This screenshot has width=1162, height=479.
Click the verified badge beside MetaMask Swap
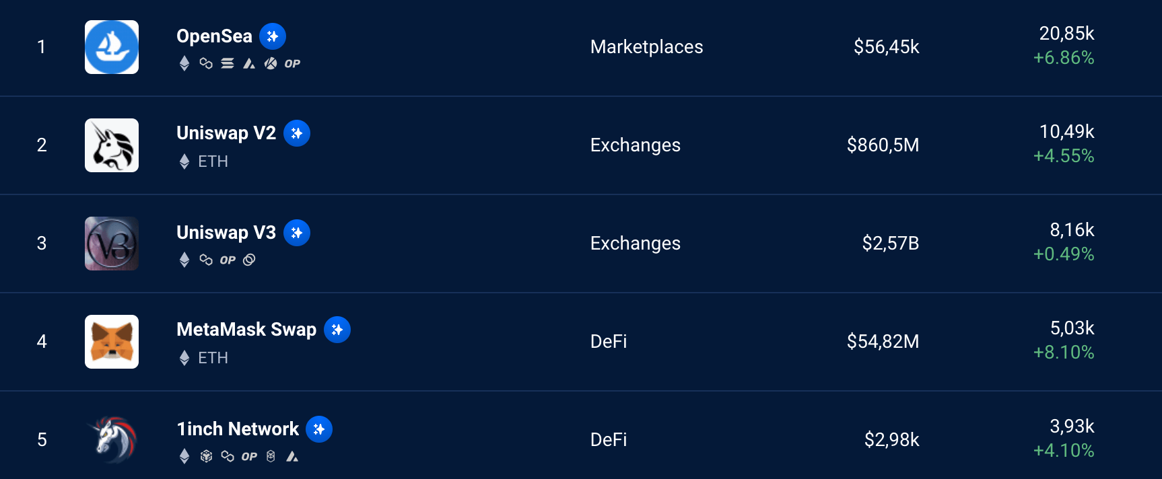pos(337,330)
